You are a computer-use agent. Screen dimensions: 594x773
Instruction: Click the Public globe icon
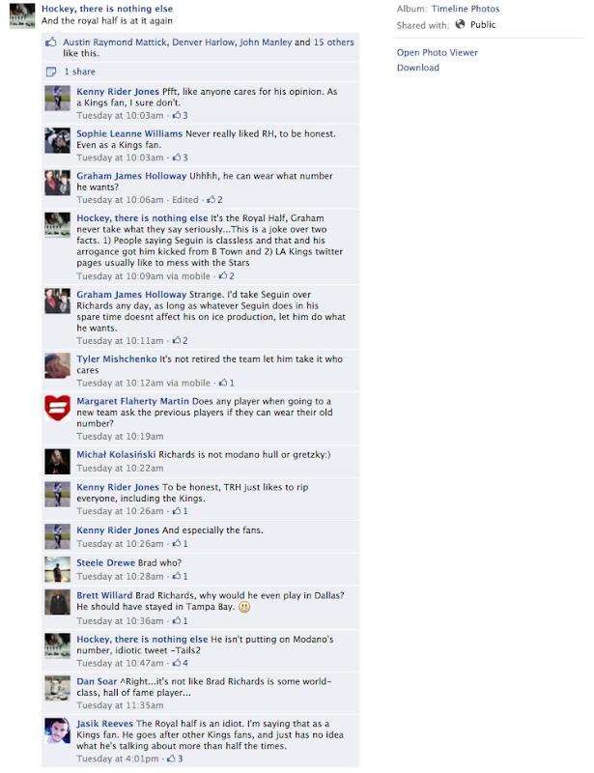click(460, 24)
